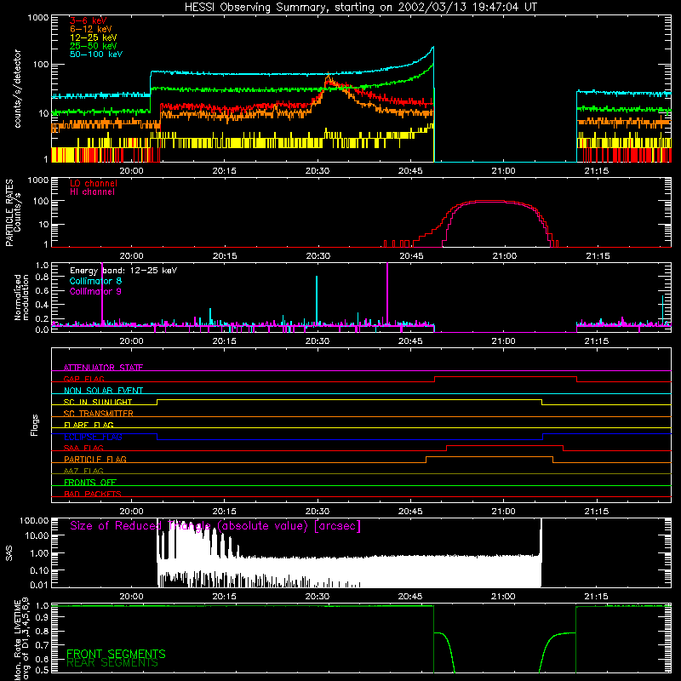Click the counts/s/detector axis label

coord(18,89)
